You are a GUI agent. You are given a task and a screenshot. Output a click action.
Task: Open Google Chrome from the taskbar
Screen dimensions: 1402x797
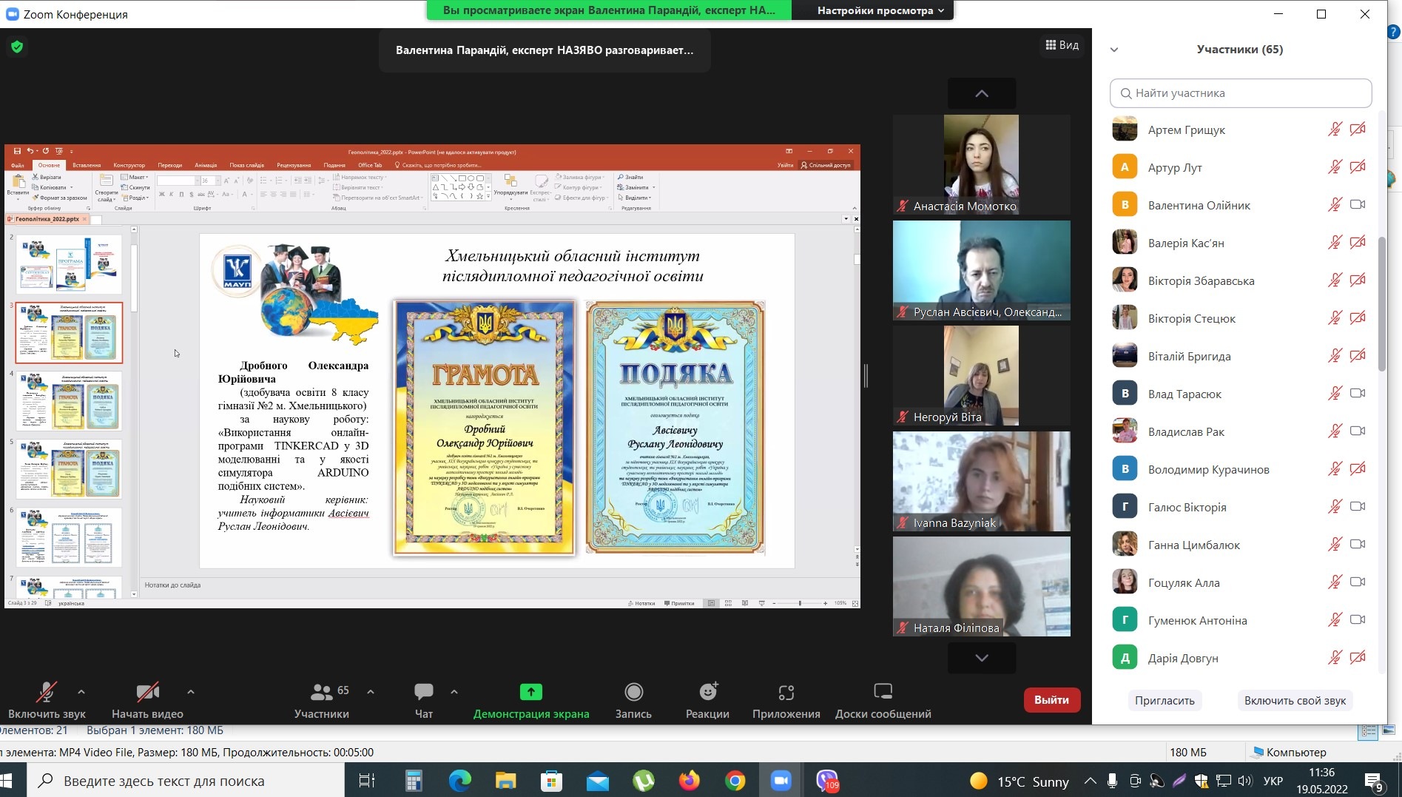735,781
